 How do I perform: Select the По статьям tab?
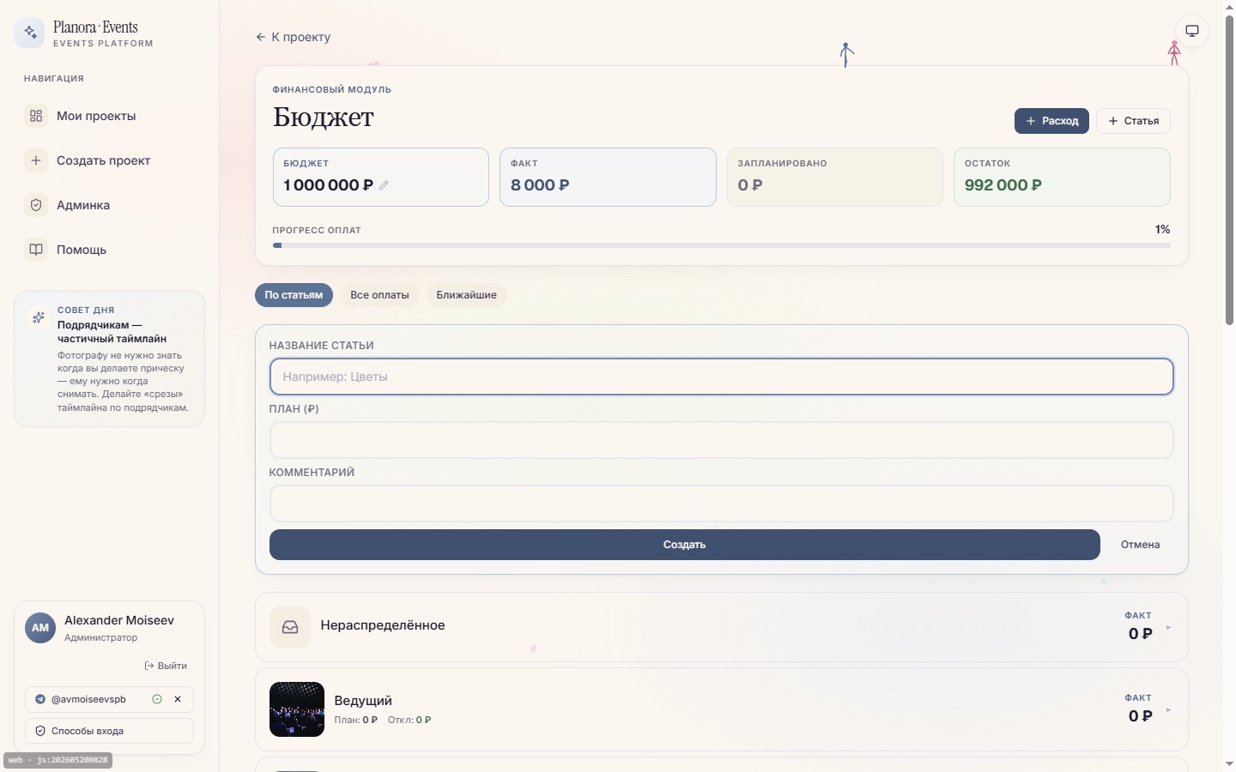[294, 295]
